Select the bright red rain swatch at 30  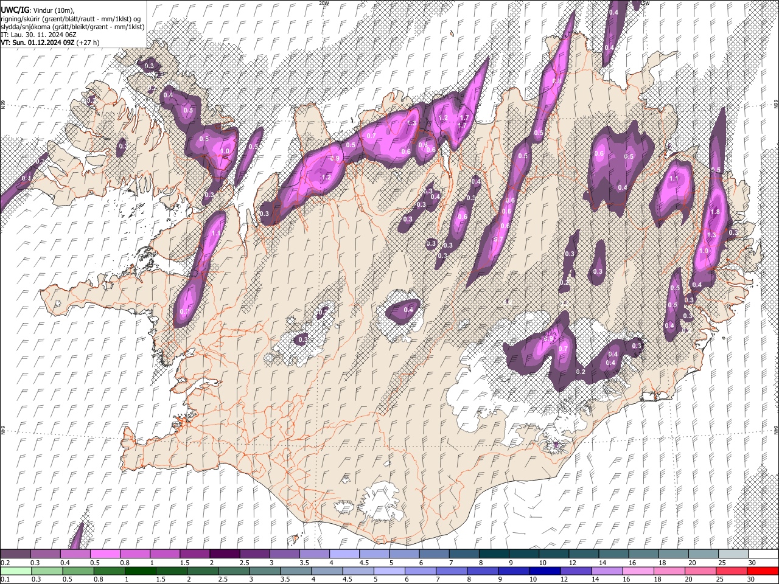coord(762,571)
